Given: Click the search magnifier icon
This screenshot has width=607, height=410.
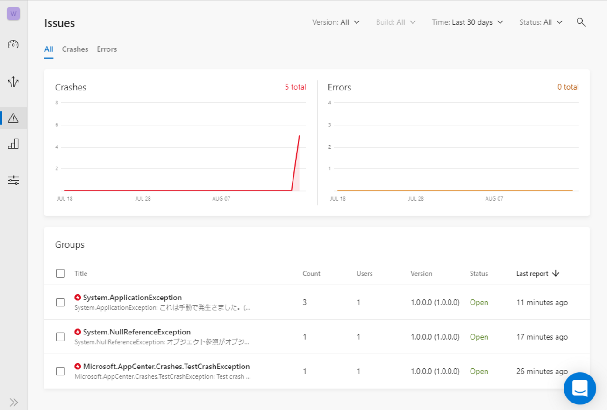Looking at the screenshot, I should tap(581, 22).
